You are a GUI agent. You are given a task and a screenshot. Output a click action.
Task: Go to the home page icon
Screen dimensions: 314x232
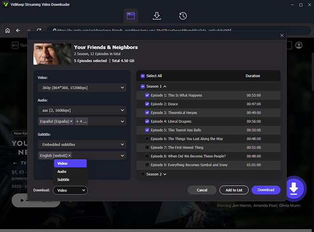tap(7, 30)
